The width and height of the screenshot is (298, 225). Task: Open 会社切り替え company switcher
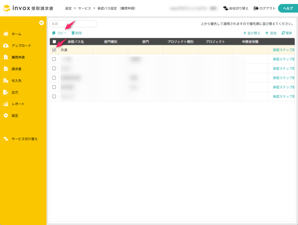point(236,8)
